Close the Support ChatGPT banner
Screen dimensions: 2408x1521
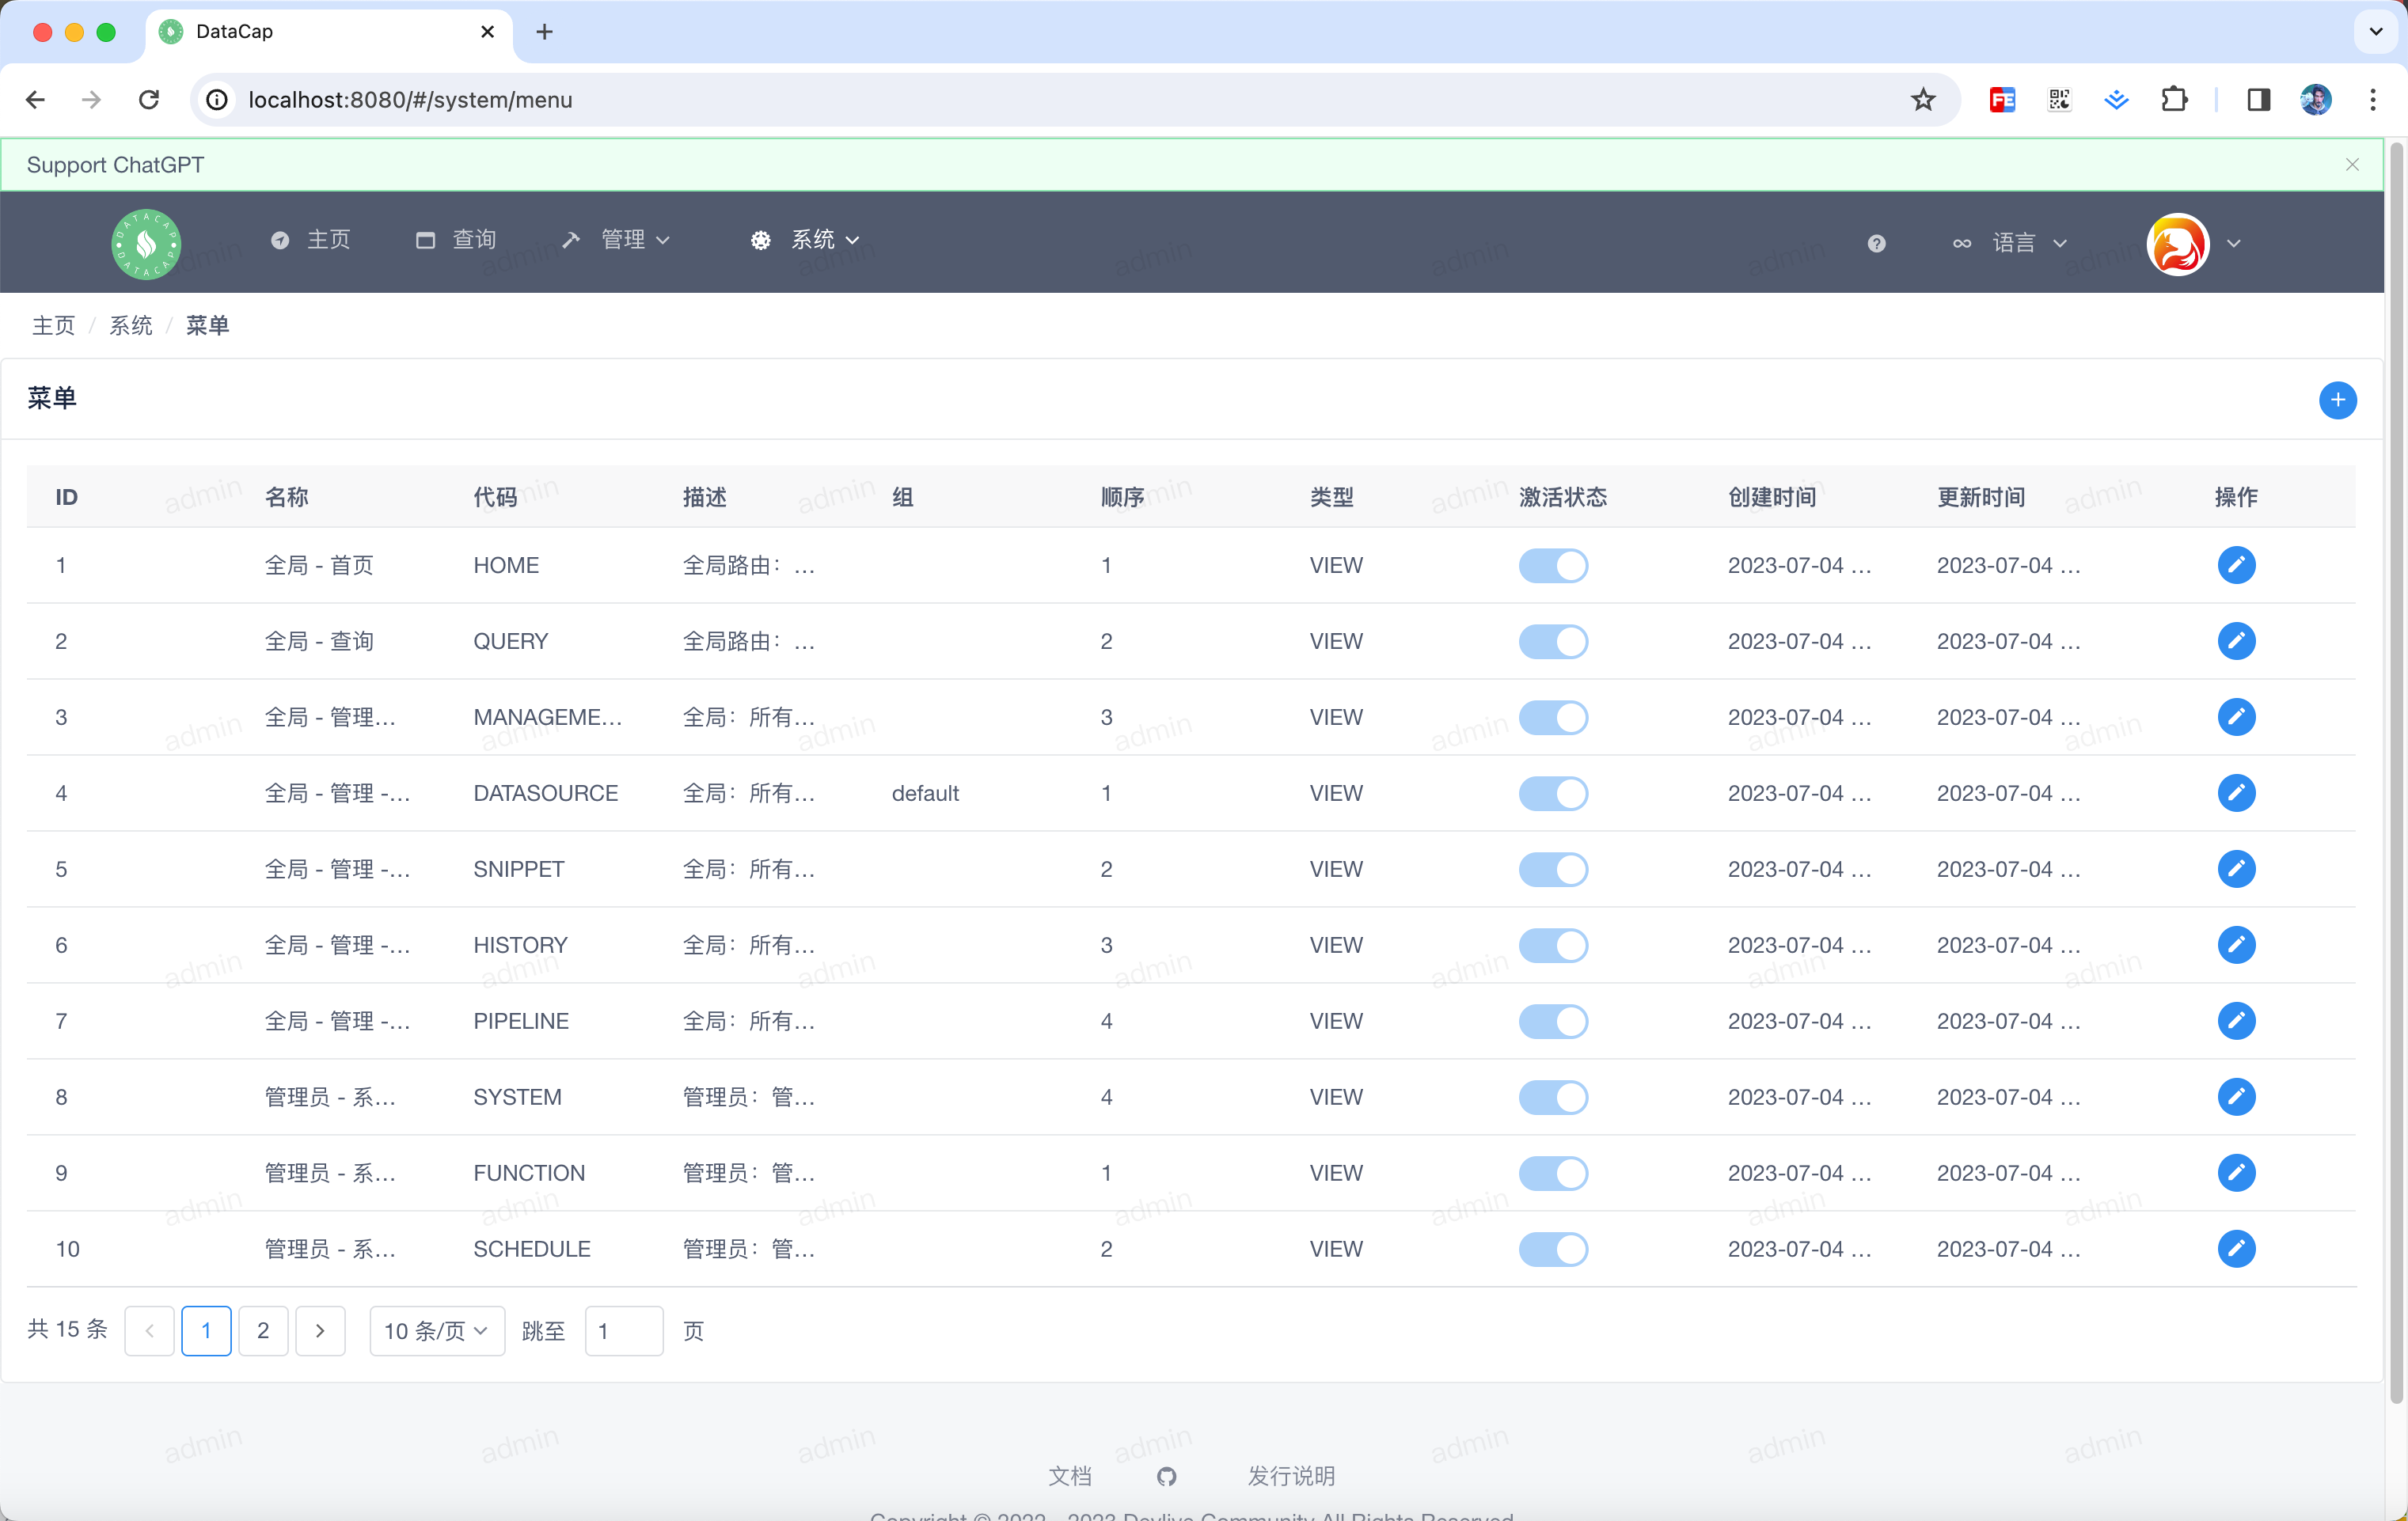click(2352, 165)
